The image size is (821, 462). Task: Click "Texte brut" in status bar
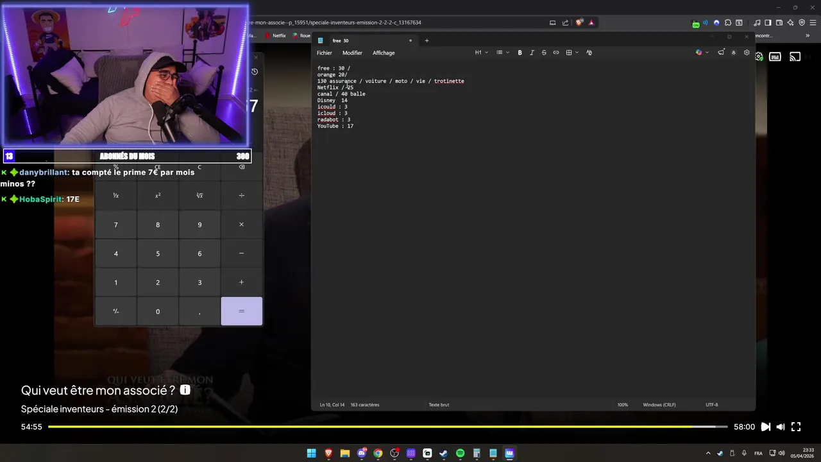439,405
